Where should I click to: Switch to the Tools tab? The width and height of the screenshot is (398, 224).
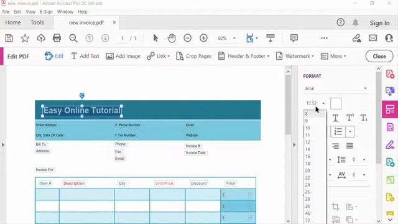coord(37,22)
